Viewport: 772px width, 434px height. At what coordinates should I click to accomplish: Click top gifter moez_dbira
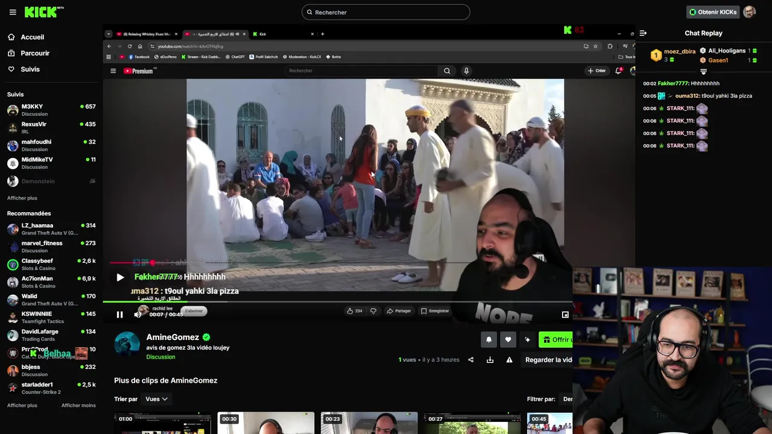[x=680, y=52]
